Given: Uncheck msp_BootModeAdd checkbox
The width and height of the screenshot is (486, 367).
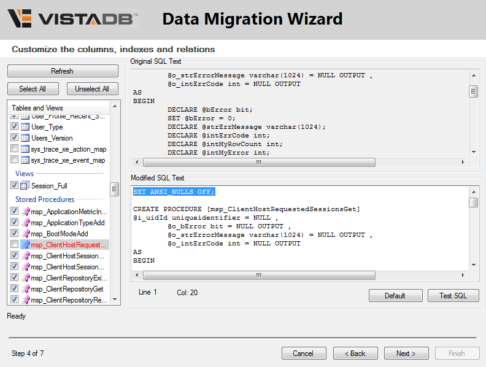Looking at the screenshot, I should coord(14,233).
